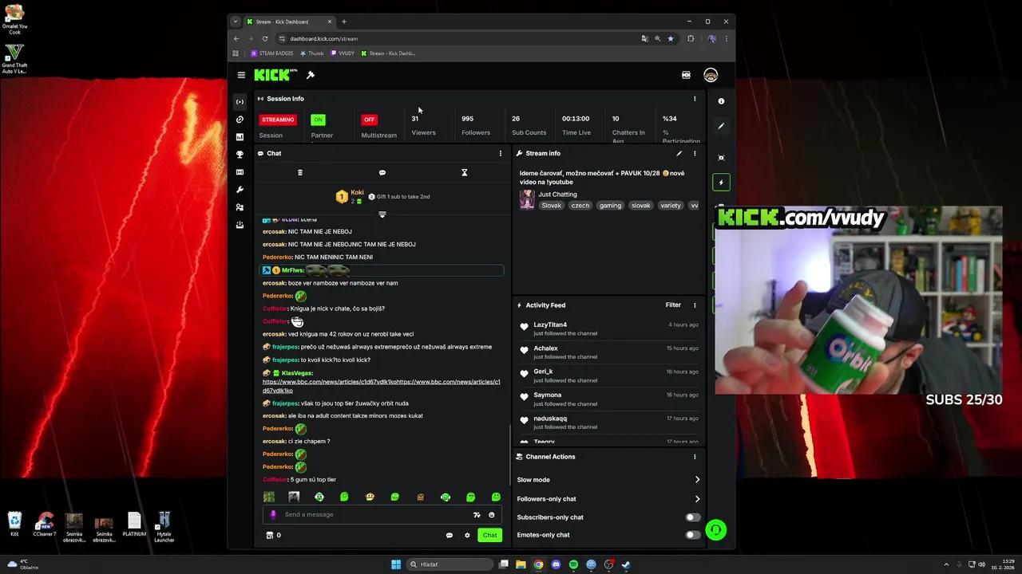The image size is (1022, 574).
Task: Send message with green Chat button
Action: click(489, 535)
